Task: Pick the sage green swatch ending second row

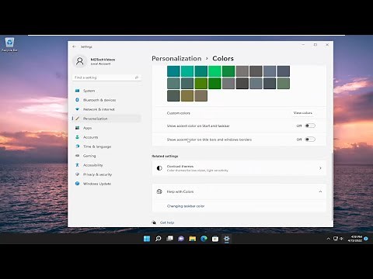Action: pyautogui.click(x=284, y=84)
